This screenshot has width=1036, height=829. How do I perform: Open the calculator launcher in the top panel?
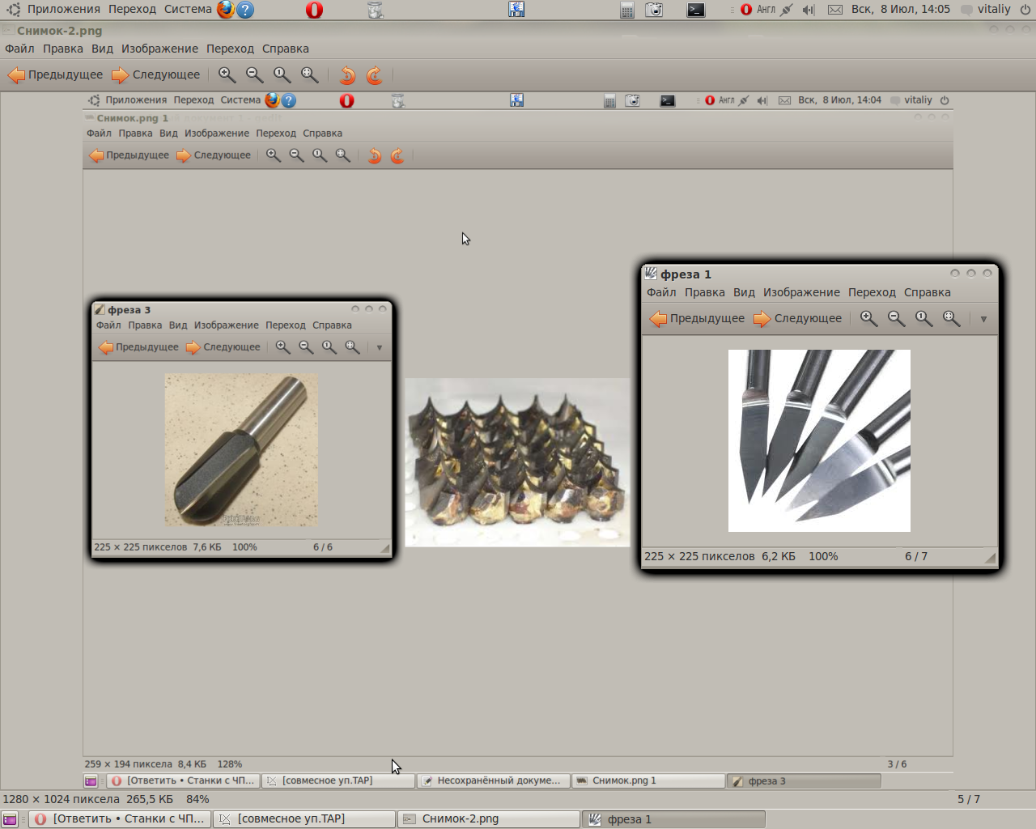[x=626, y=10]
